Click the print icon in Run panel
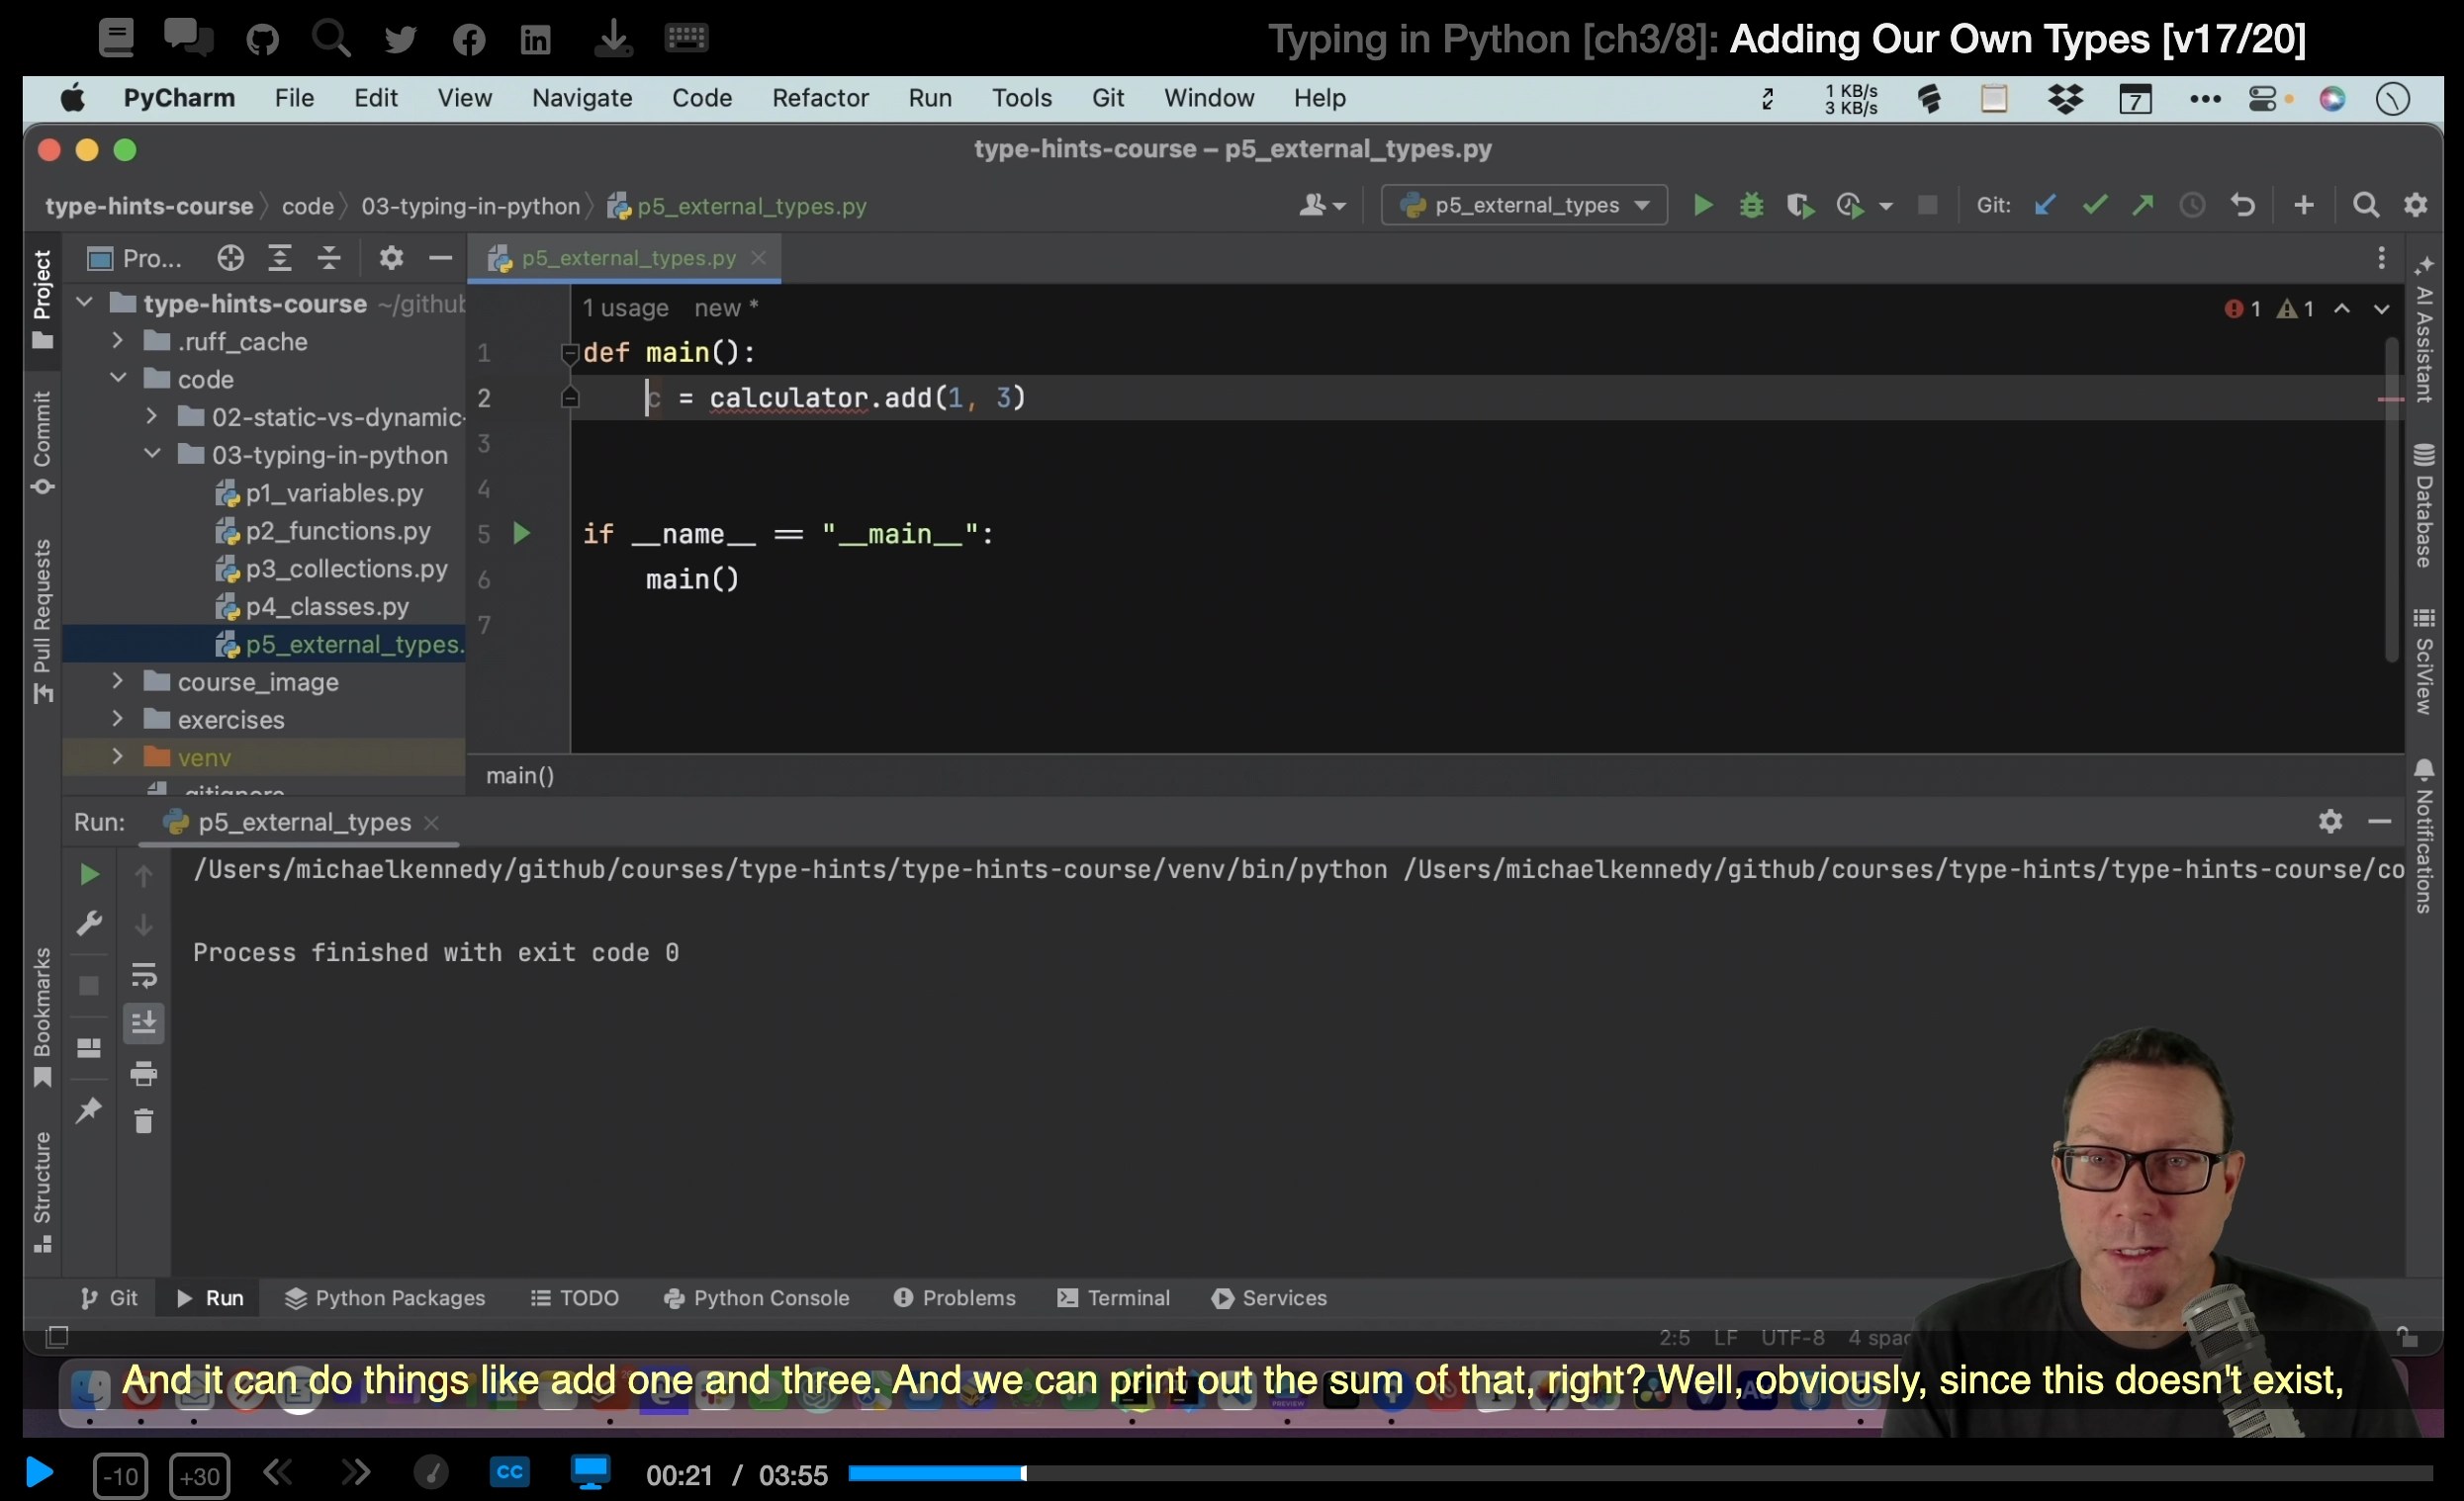This screenshot has height=1501, width=2464. [144, 1073]
